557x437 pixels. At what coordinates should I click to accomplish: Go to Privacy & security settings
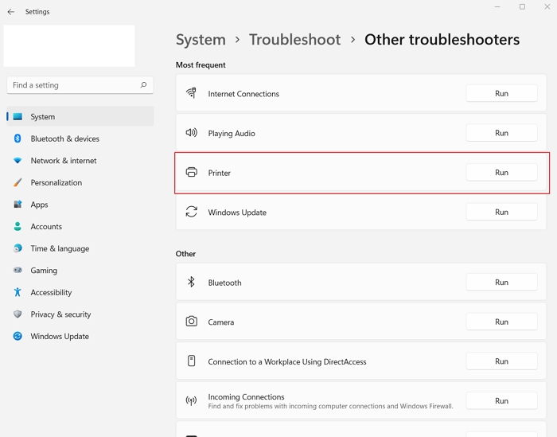[80, 314]
